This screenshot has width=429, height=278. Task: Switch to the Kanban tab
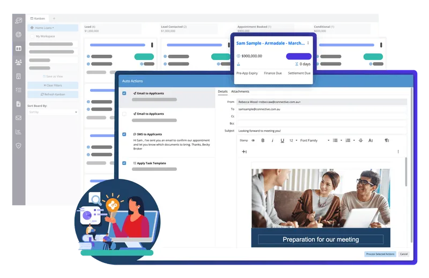click(x=38, y=18)
